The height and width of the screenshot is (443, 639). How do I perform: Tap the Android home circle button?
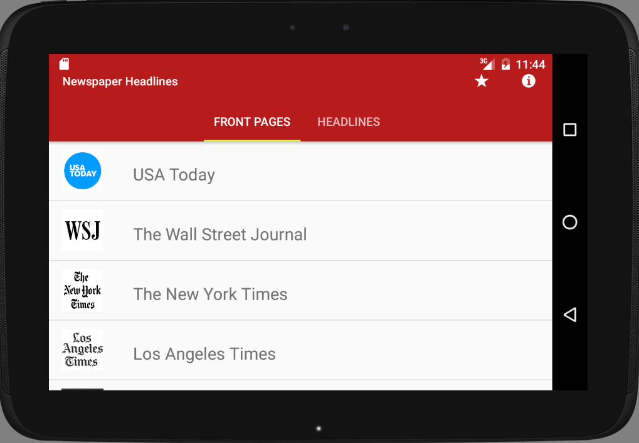[x=570, y=222]
